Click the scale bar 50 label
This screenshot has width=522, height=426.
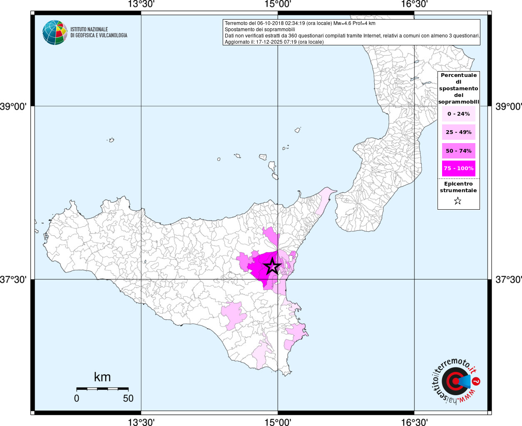coord(128,398)
